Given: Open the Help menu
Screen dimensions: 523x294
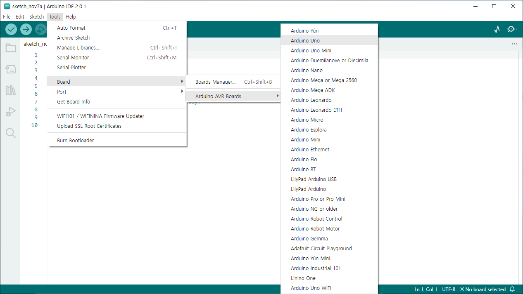Looking at the screenshot, I should (x=71, y=17).
